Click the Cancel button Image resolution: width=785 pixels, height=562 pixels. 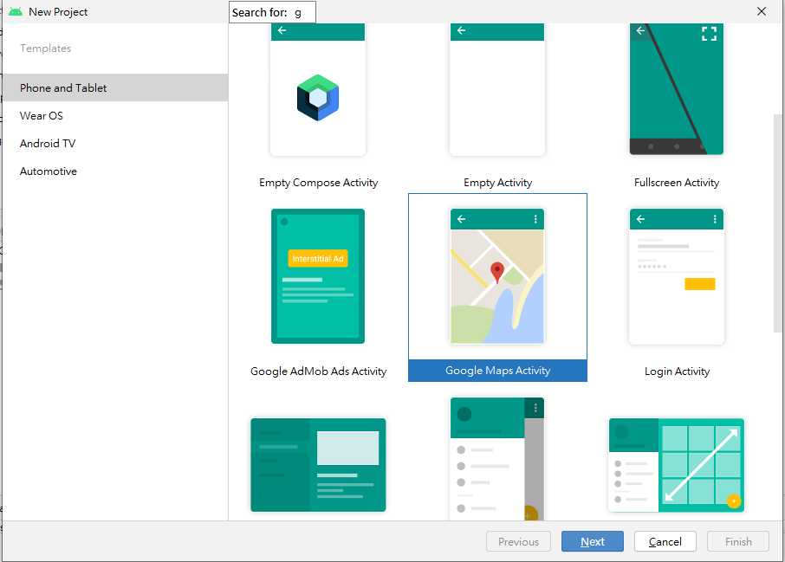tap(665, 541)
